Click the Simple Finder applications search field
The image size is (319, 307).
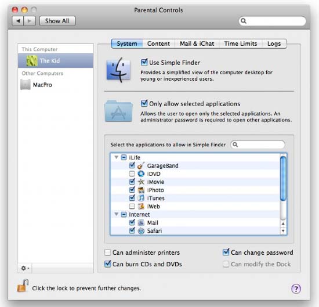click(x=258, y=145)
